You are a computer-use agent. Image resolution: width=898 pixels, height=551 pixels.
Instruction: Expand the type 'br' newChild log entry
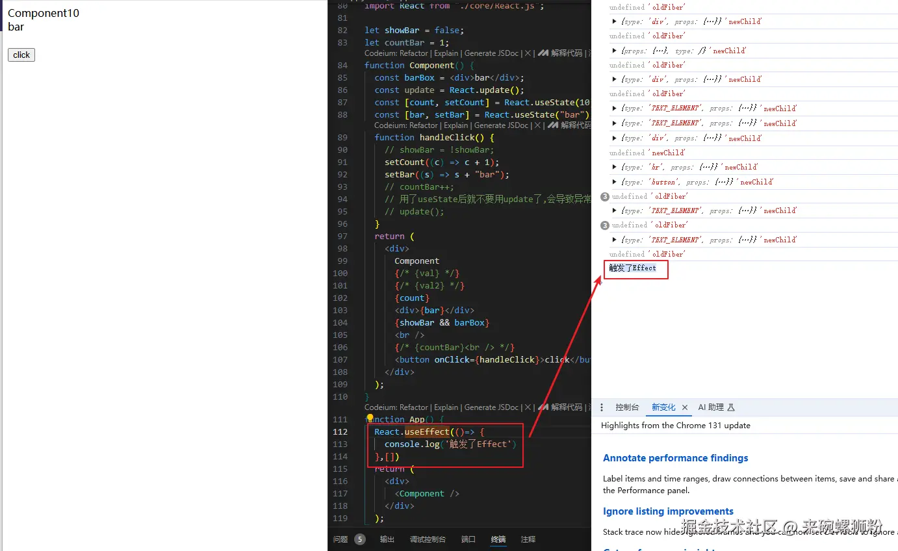pyautogui.click(x=615, y=167)
